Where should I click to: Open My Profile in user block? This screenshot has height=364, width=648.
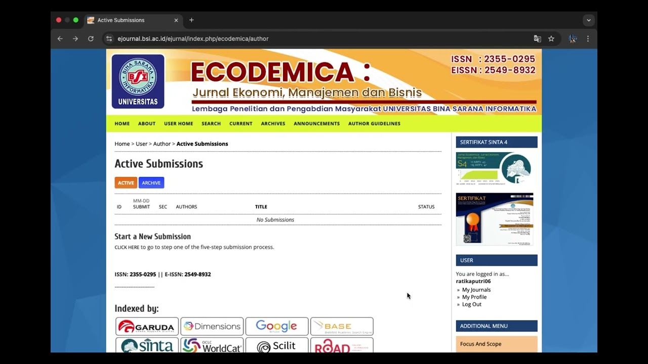tap(474, 297)
